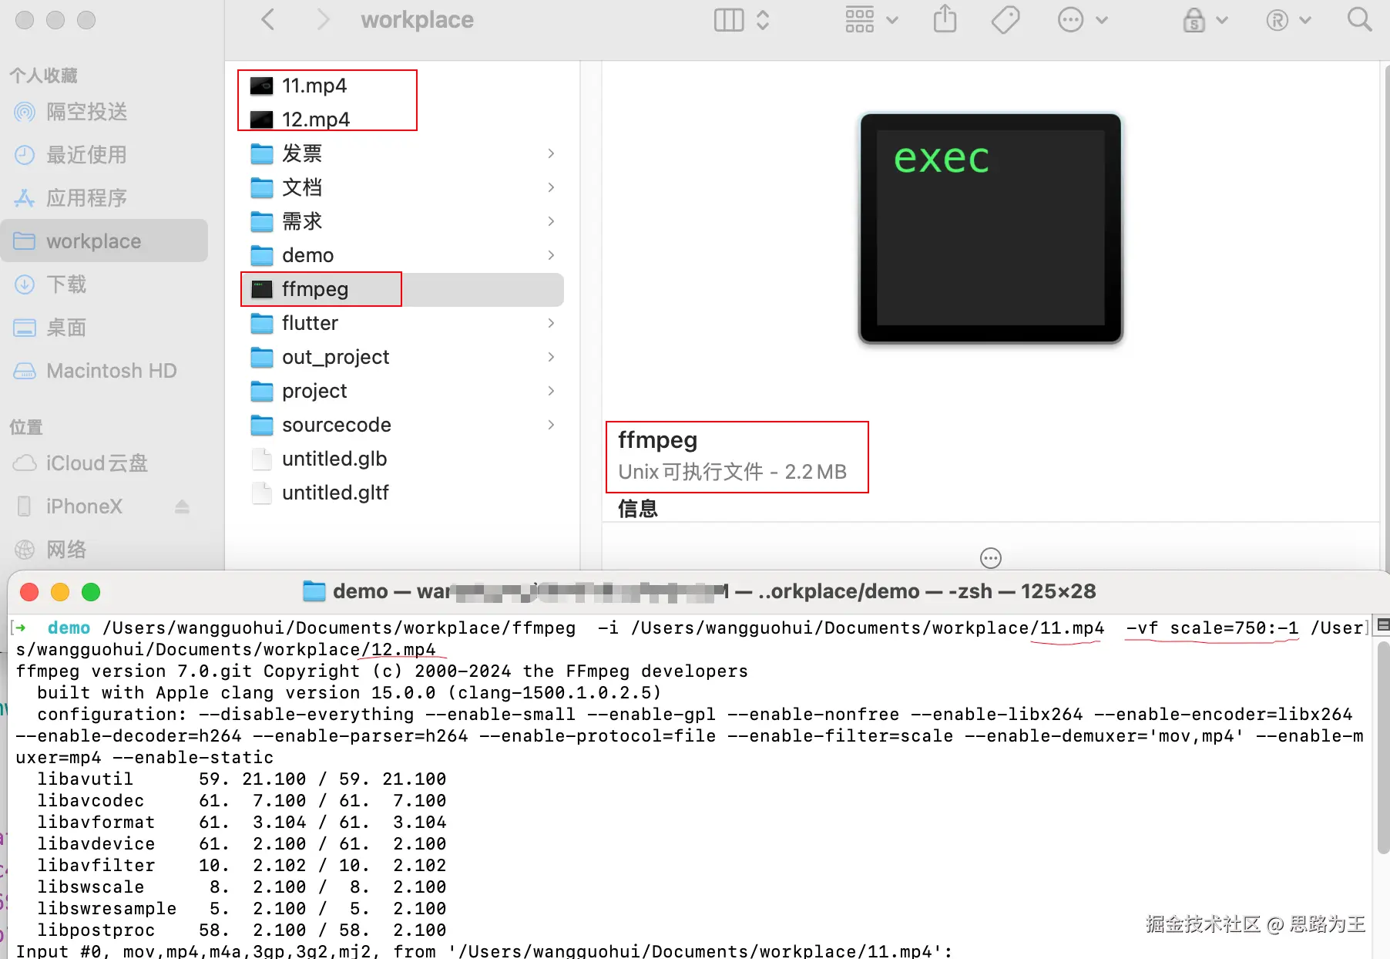Select the project folder

402,391
